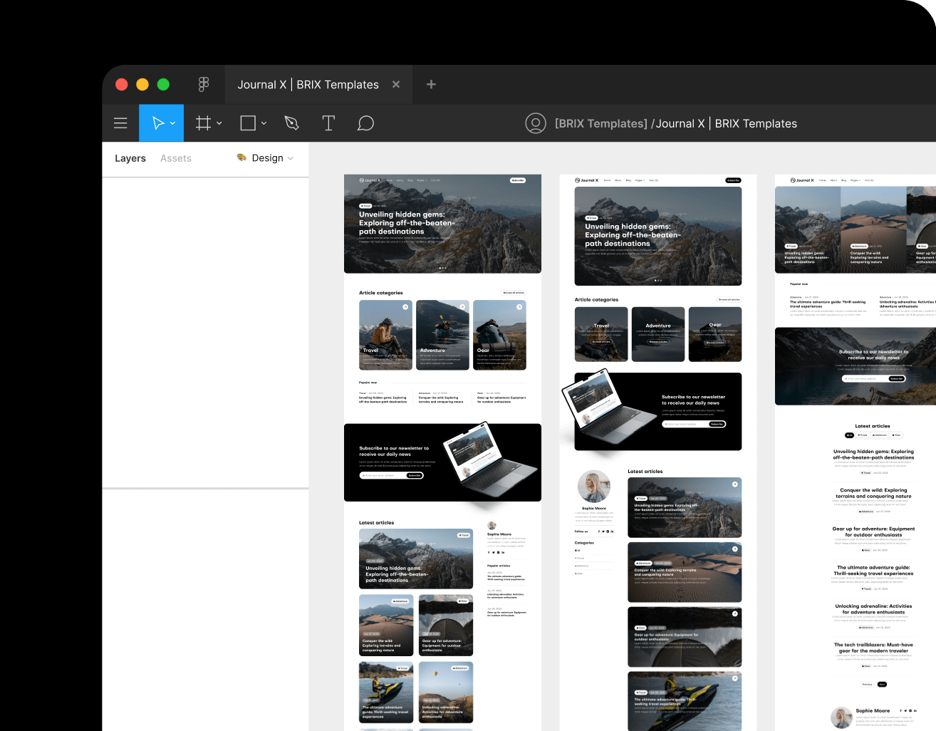This screenshot has height=731, width=936.
Task: Add a new tab with plus icon
Action: [431, 84]
